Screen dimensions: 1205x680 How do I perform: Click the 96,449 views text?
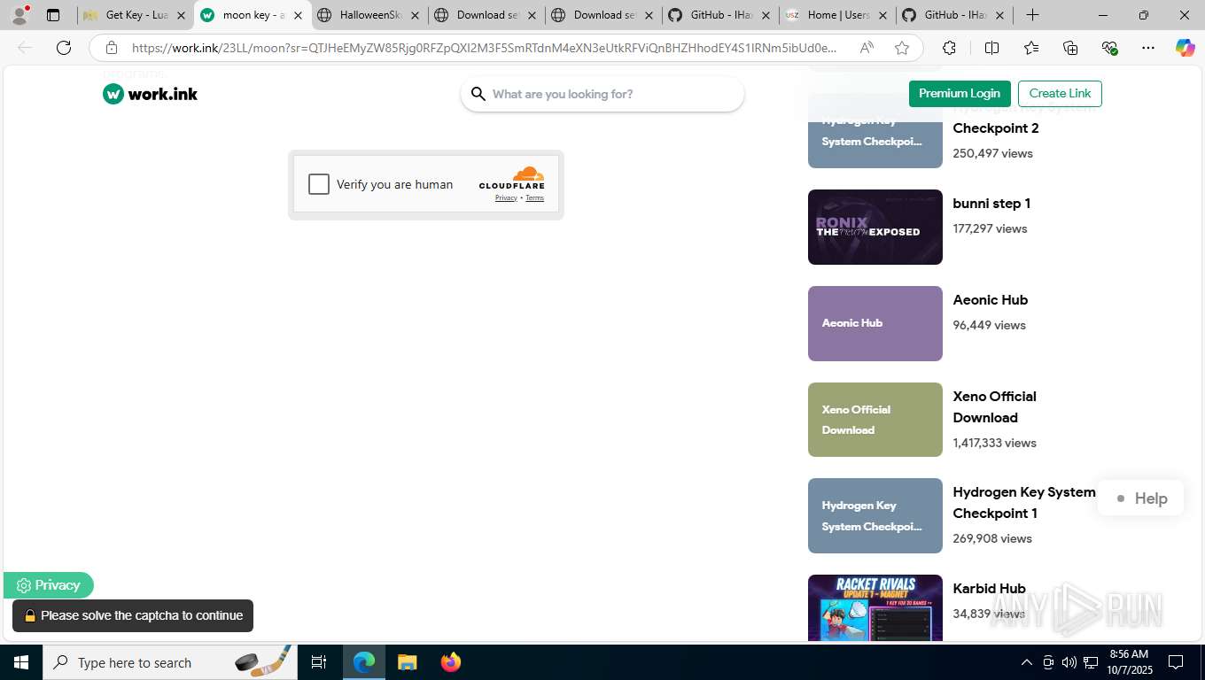point(989,325)
